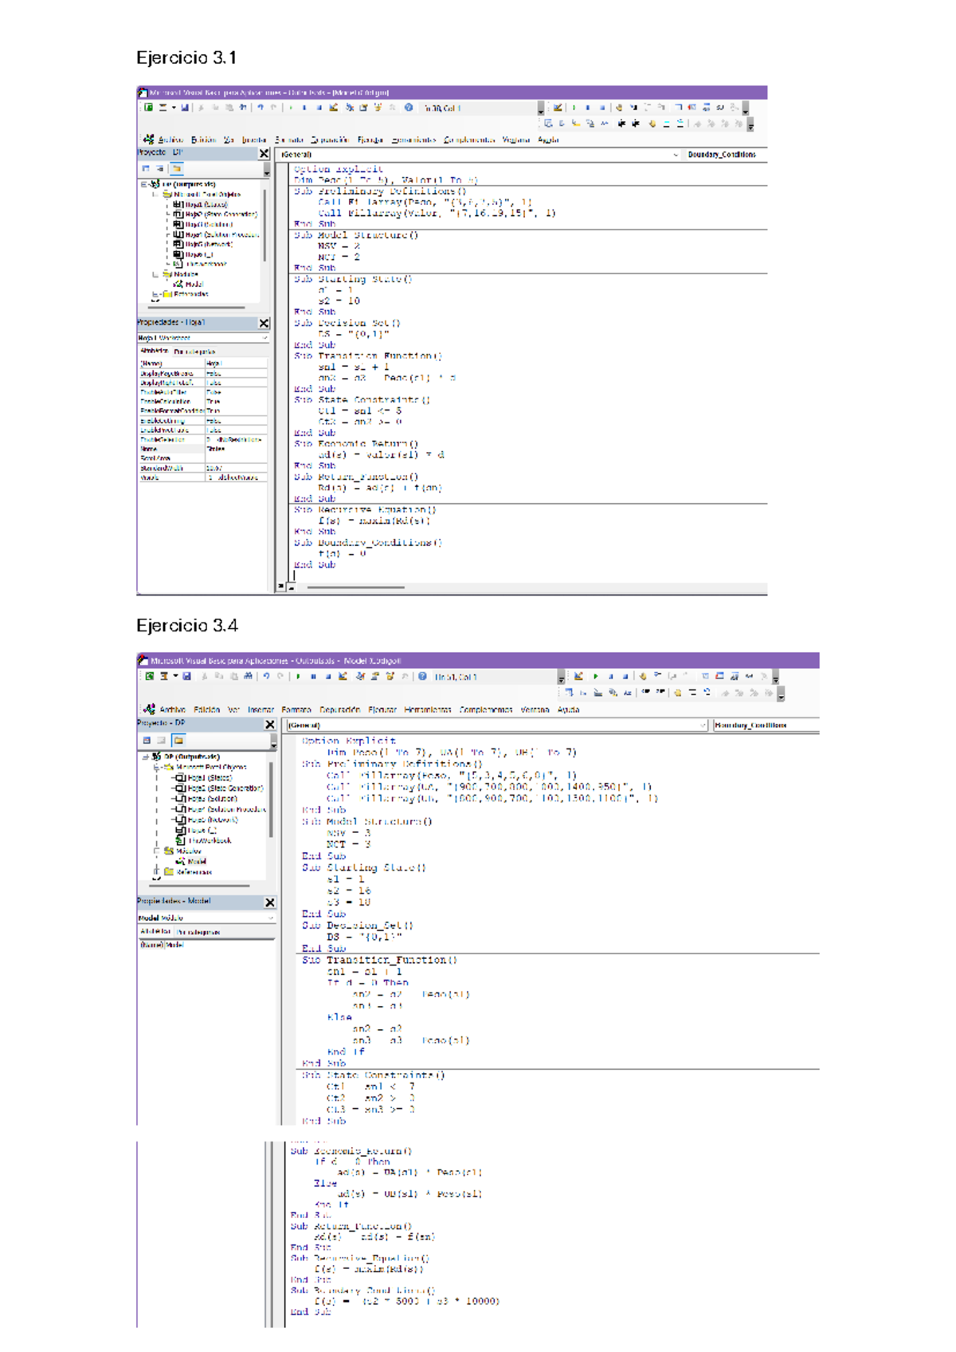Expand the Referencias folder in Ejercicio 3.4 tree

click(157, 872)
